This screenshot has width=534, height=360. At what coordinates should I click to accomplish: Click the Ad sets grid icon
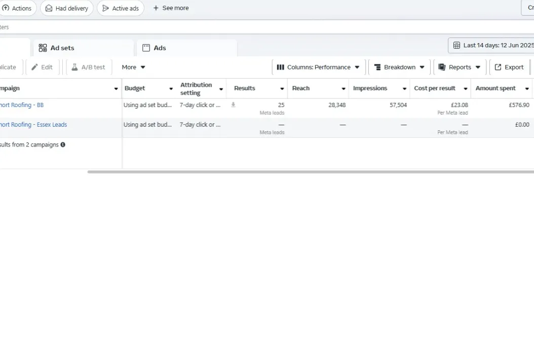tap(43, 48)
